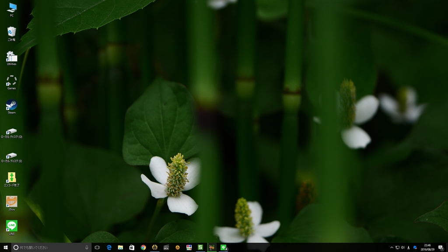Open the orange circle triangle taskbar app
Viewport: 448px width, 252px height.
[x=178, y=248]
